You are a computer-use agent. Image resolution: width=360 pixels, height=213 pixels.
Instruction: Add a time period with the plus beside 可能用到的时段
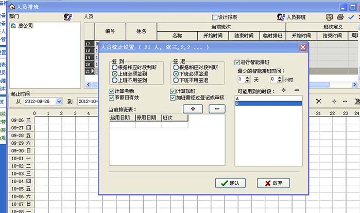click(x=284, y=90)
